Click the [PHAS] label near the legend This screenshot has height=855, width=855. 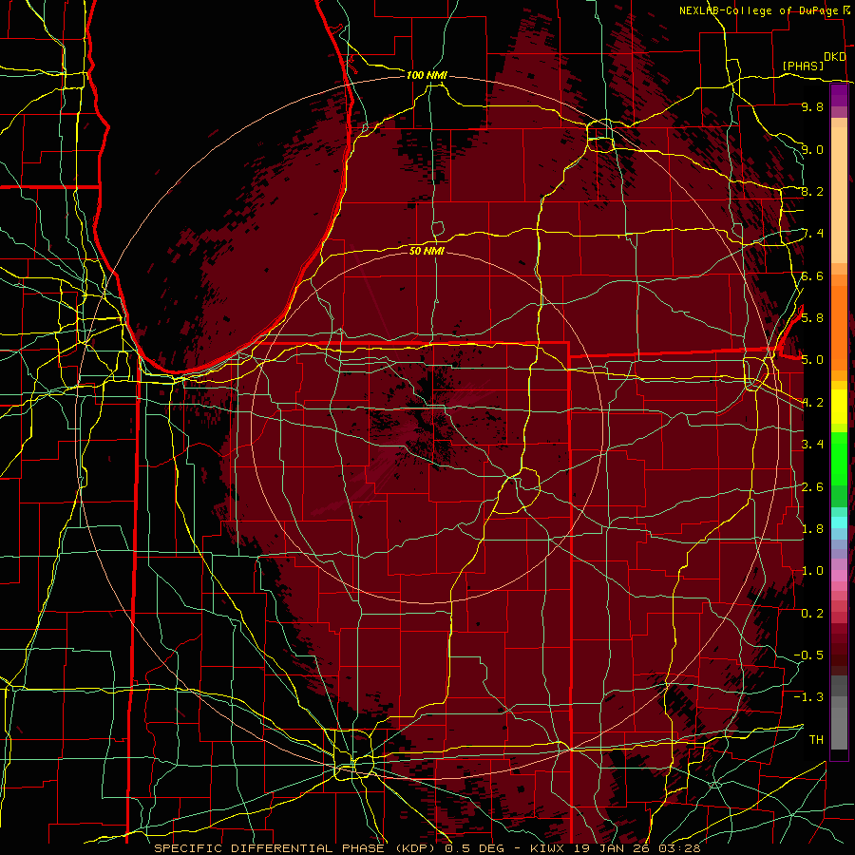click(x=803, y=66)
